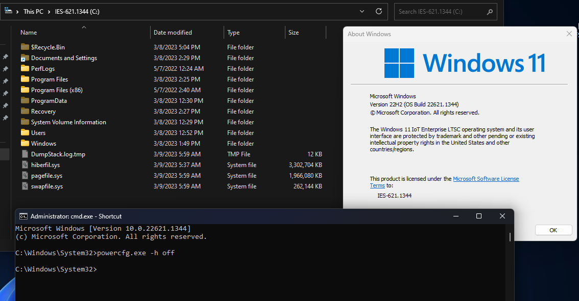Click the pagefile.sys file icon
The image size is (579, 301).
point(25,175)
